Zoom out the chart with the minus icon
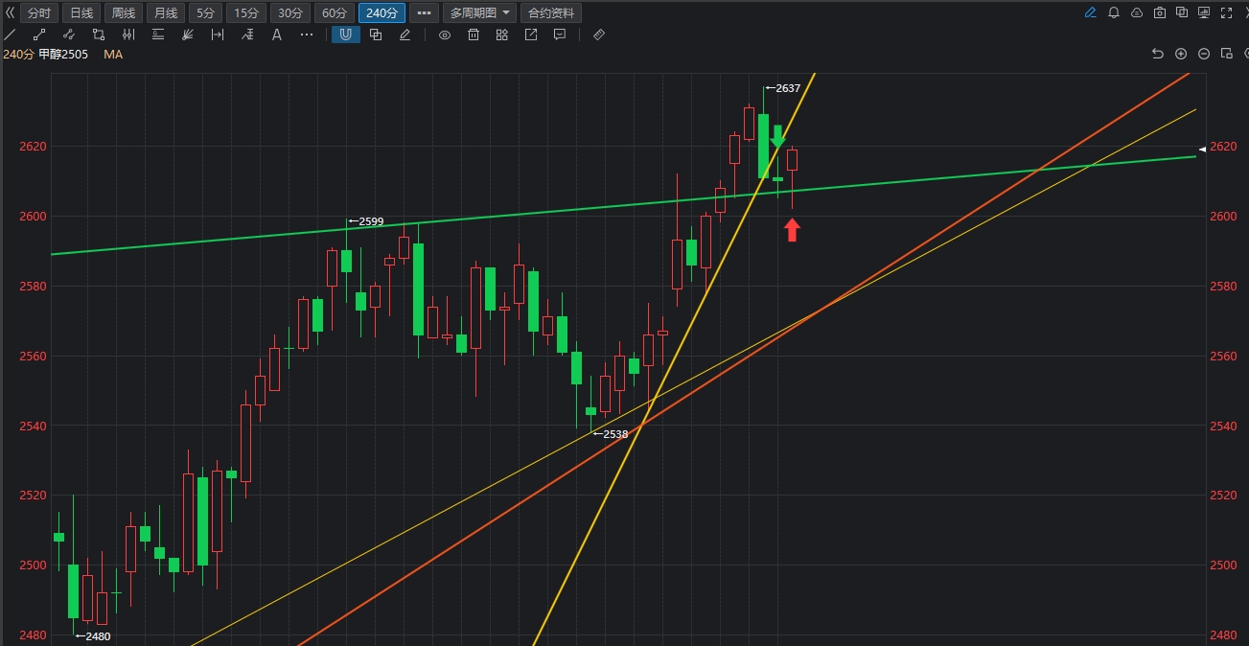This screenshot has height=646, width=1249. (x=1204, y=54)
